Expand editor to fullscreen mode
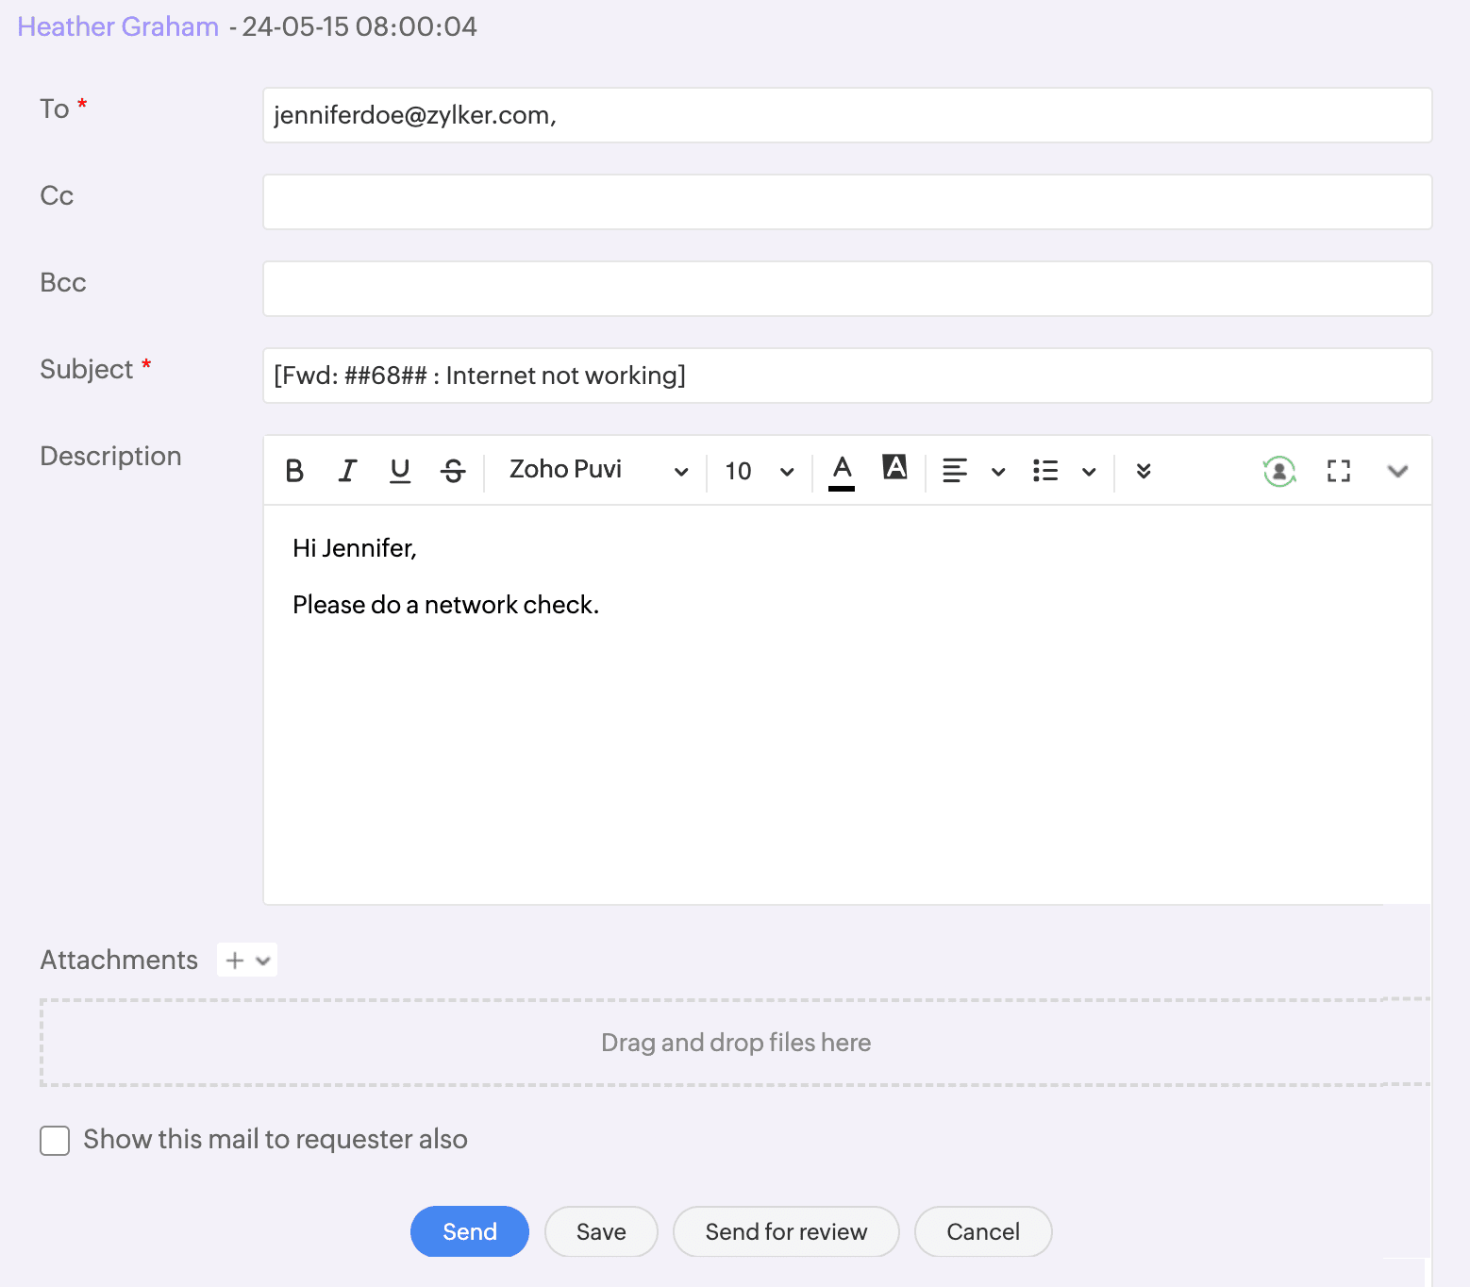The height and width of the screenshot is (1287, 1470). pos(1338,470)
